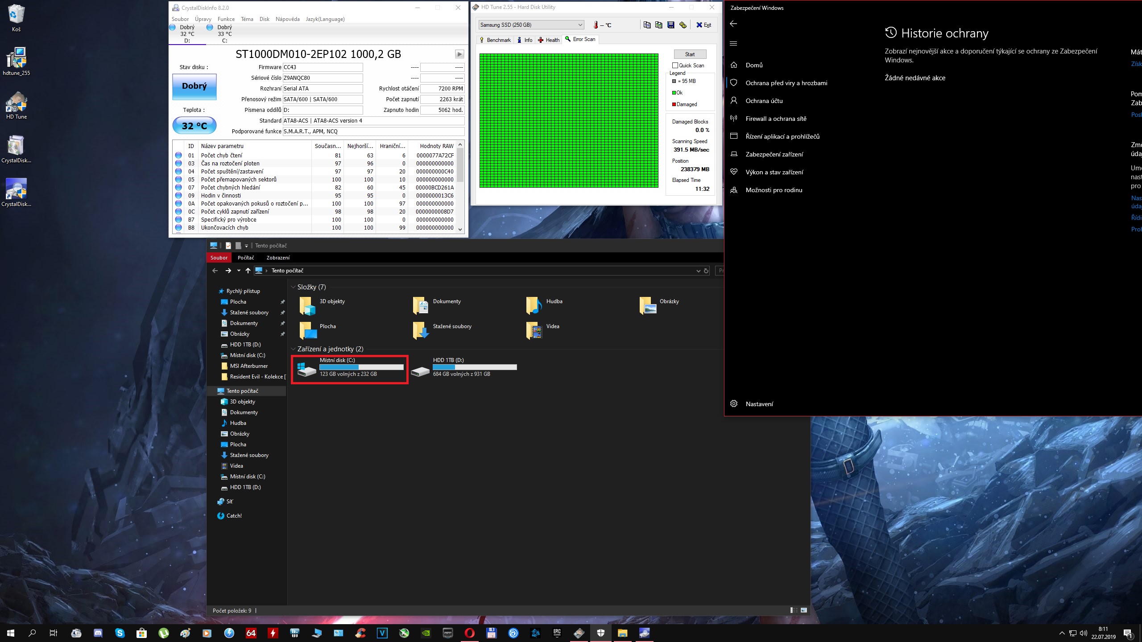Viewport: 1142px width, 642px height.
Task: Open the address bar history dropdown
Action: [x=698, y=271]
